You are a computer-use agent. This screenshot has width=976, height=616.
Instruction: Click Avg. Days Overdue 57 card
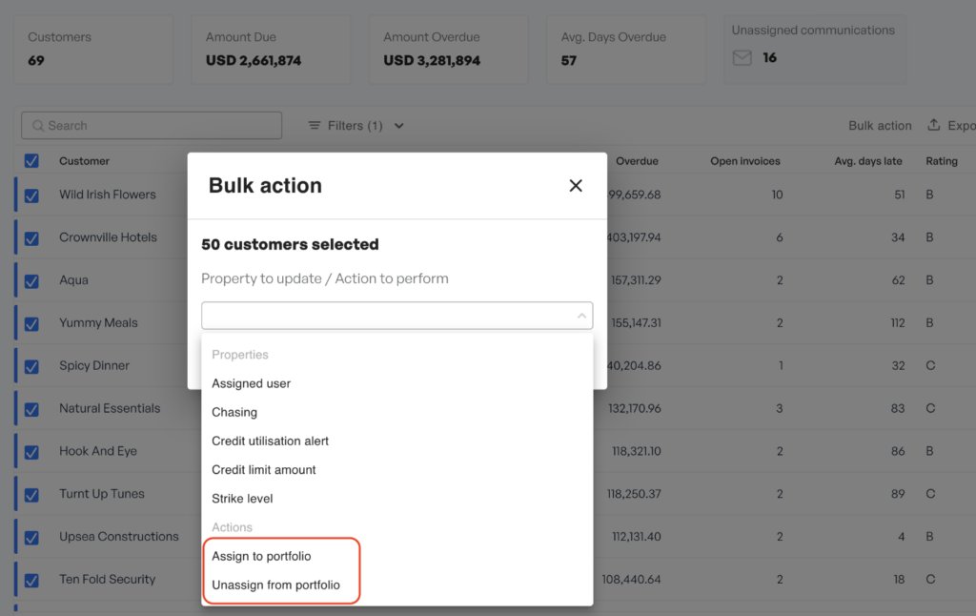626,50
